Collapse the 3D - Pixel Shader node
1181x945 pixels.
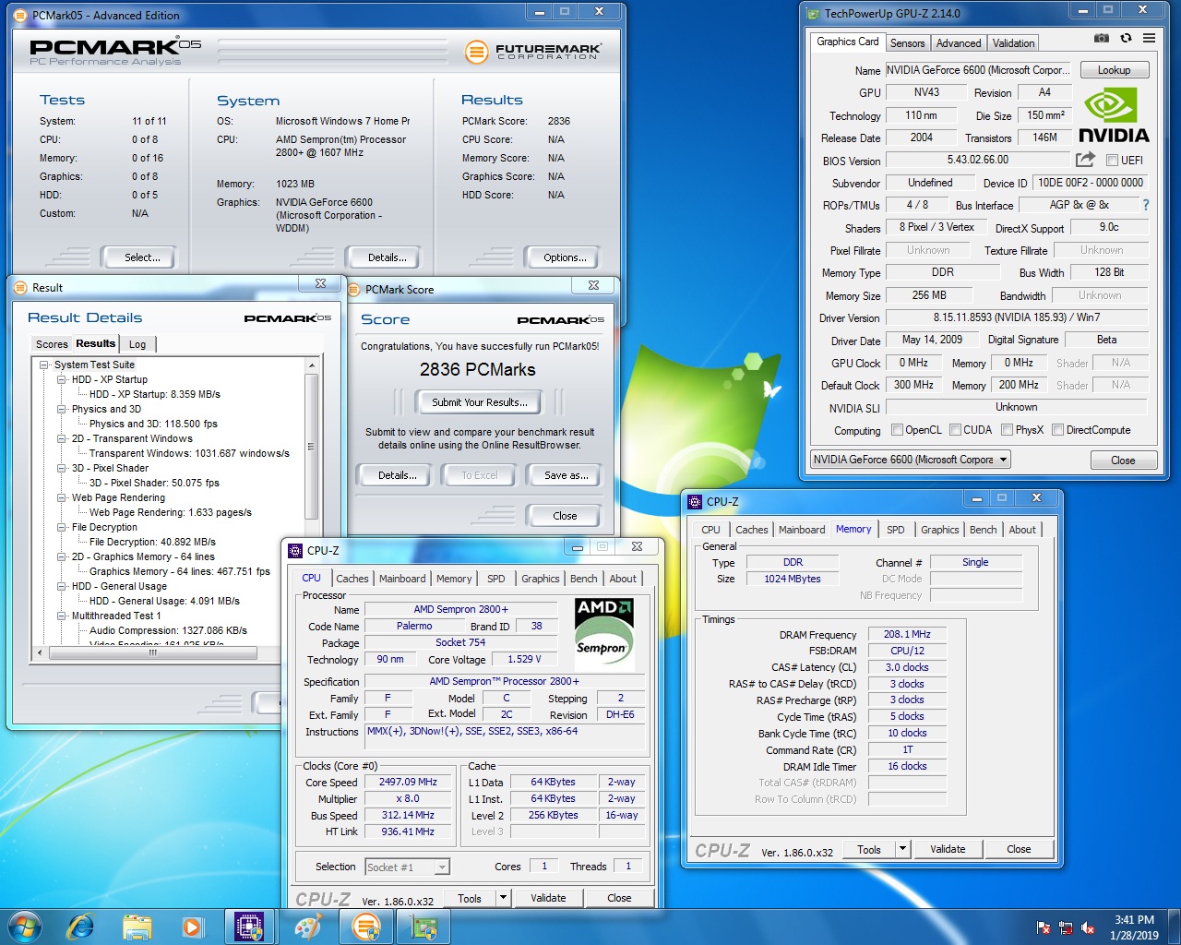62,468
